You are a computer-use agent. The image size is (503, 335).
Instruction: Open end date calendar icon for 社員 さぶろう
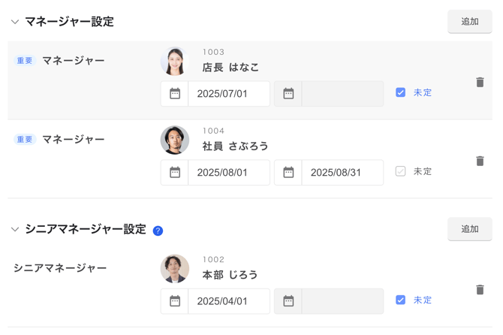coord(288,172)
